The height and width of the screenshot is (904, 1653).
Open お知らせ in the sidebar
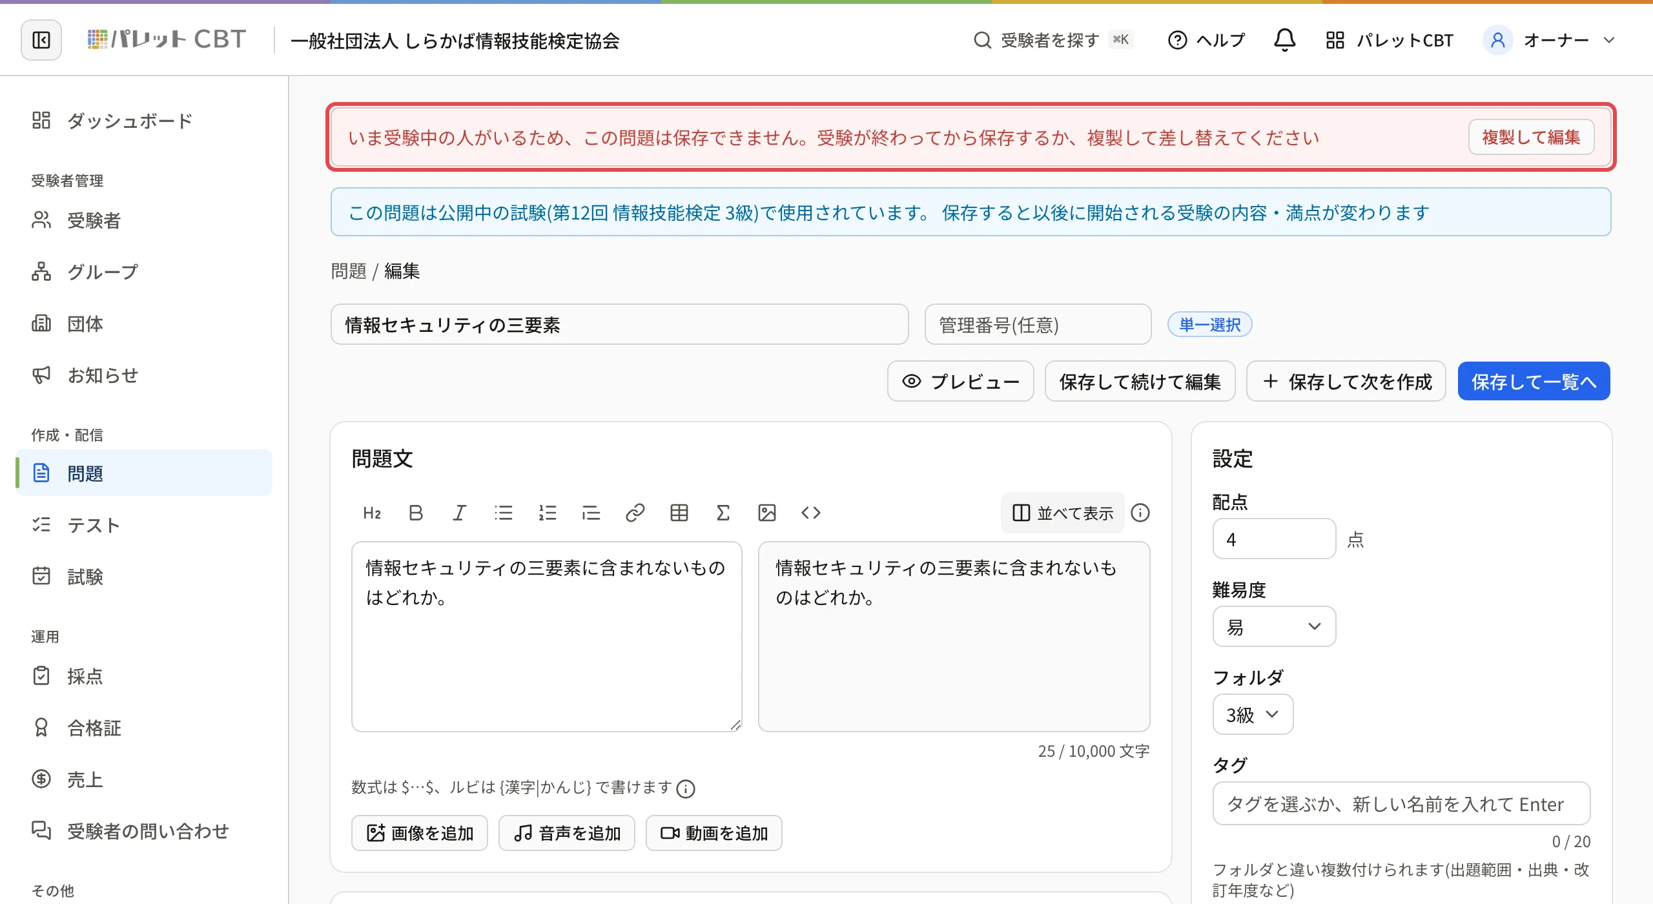click(x=143, y=375)
